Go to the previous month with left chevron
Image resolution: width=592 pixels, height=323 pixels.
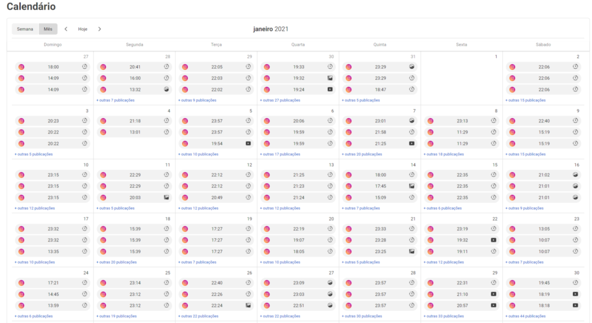pos(66,29)
